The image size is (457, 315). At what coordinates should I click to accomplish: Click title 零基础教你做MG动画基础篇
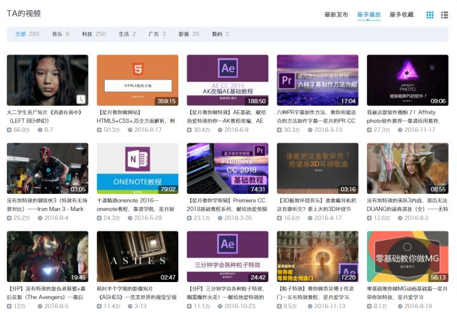pos(407,293)
